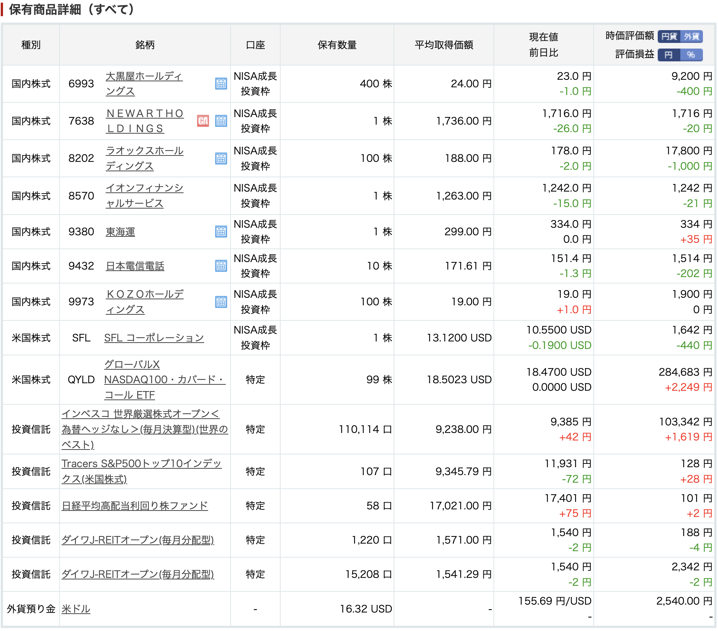Open SFL コーポレーション details

(x=154, y=338)
